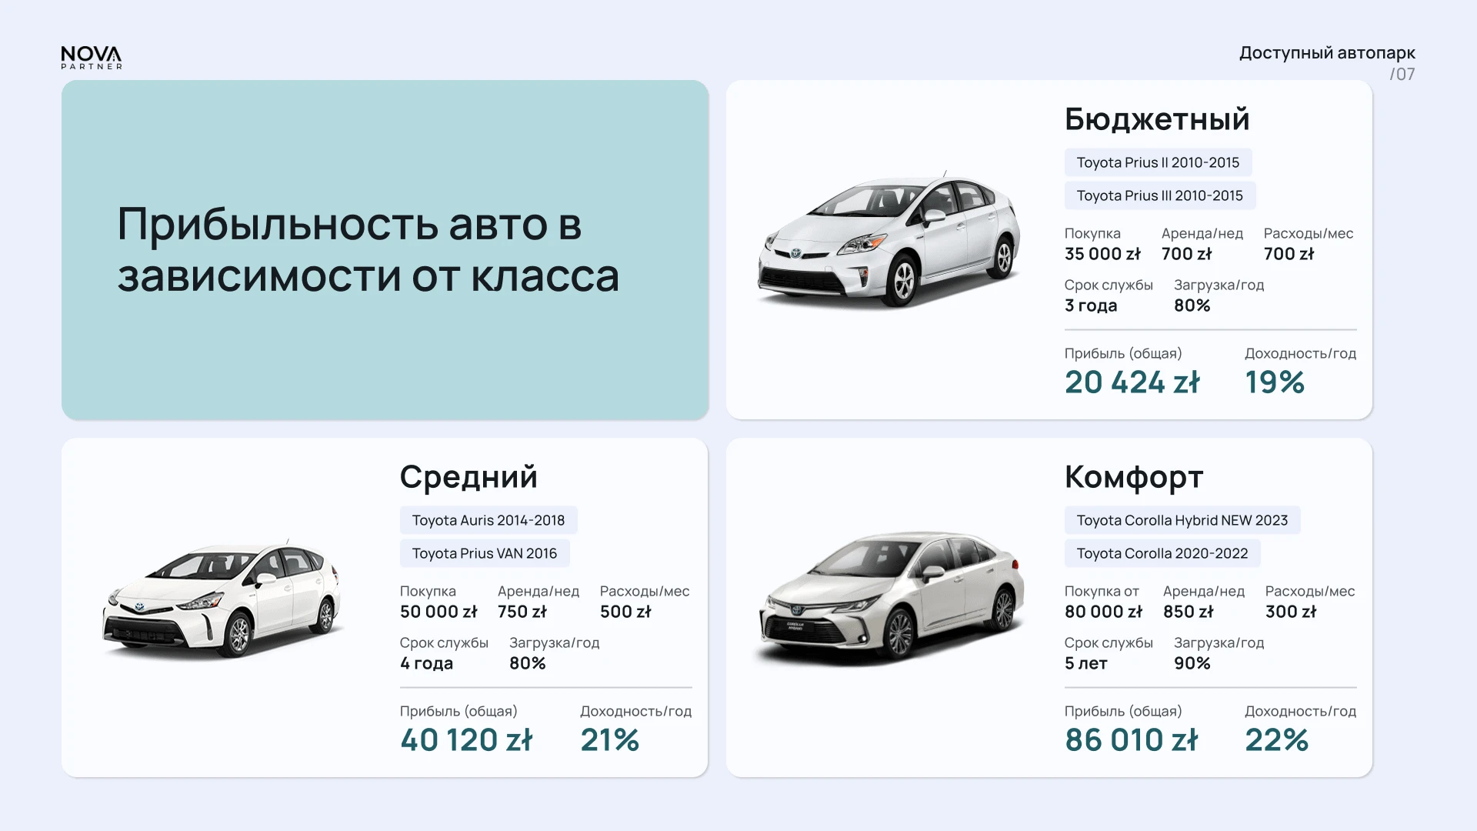The image size is (1477, 831).
Task: Click the Prius VAN car image in Средний card
Action: 222,600
